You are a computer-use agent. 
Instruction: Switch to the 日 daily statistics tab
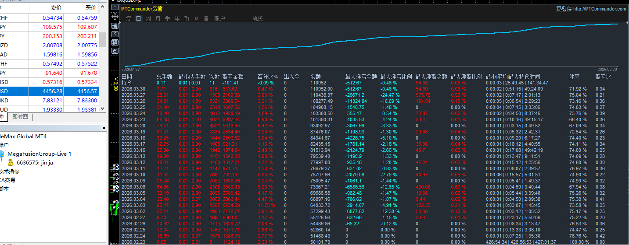[138, 18]
